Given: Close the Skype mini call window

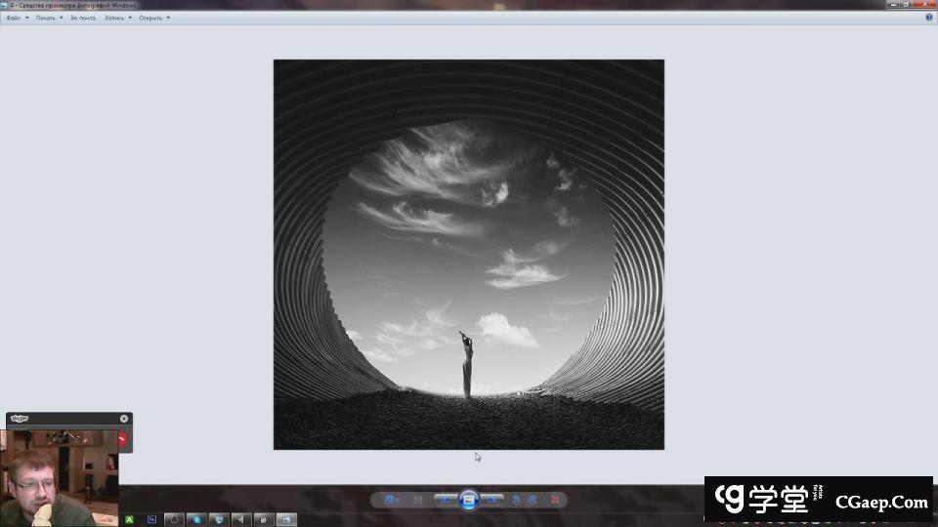Looking at the screenshot, I should click(x=124, y=419).
